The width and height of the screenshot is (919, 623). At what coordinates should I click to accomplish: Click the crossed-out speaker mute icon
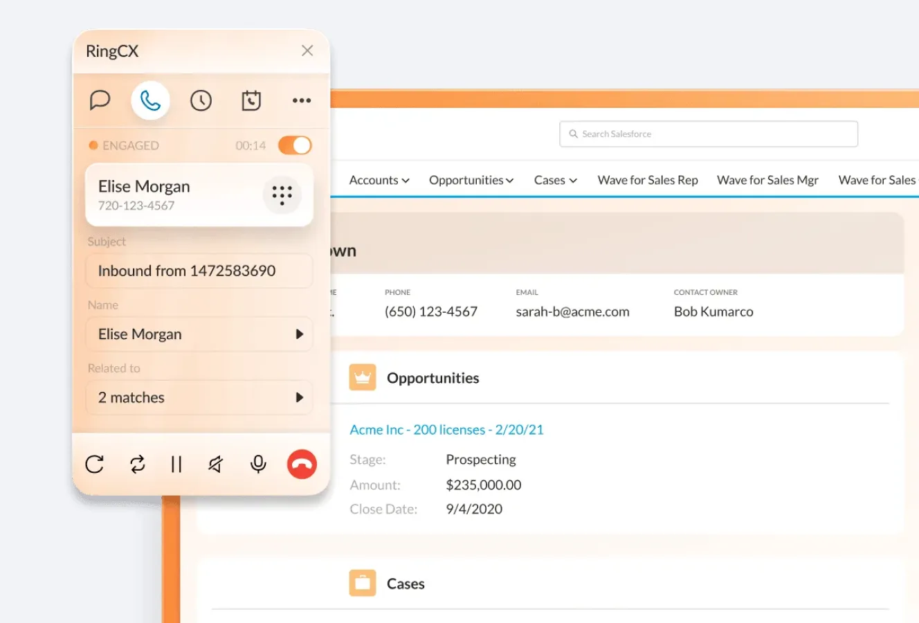216,464
